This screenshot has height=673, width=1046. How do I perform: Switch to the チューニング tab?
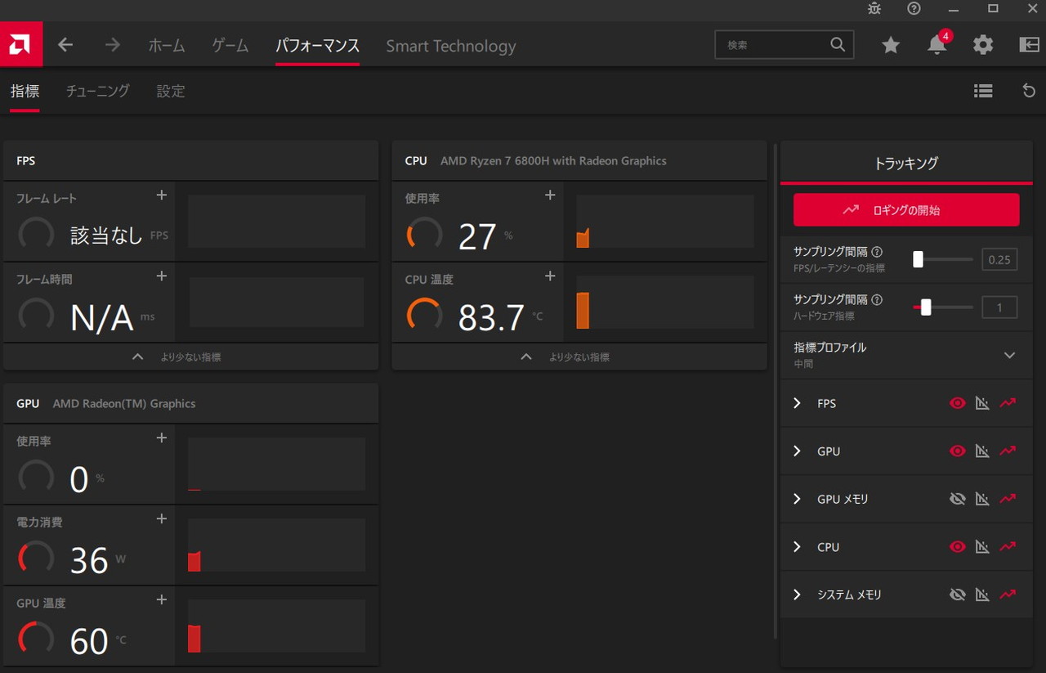click(x=97, y=91)
